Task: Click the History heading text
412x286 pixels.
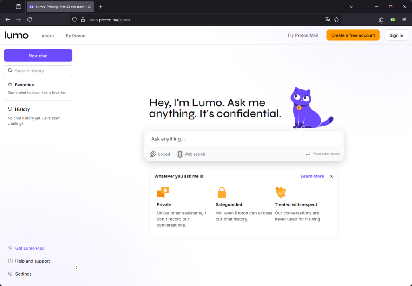Action: tap(23, 109)
